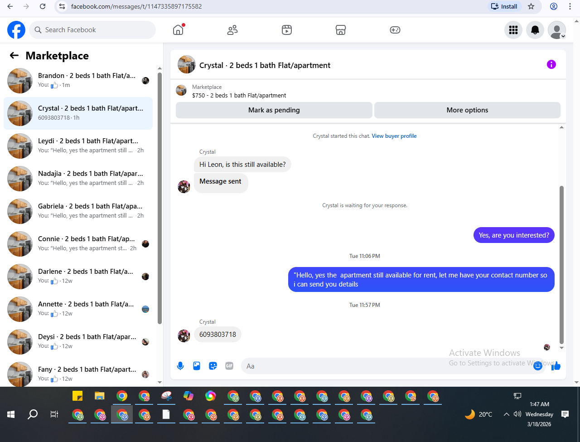Attach a file using the photo icon

coord(197,366)
